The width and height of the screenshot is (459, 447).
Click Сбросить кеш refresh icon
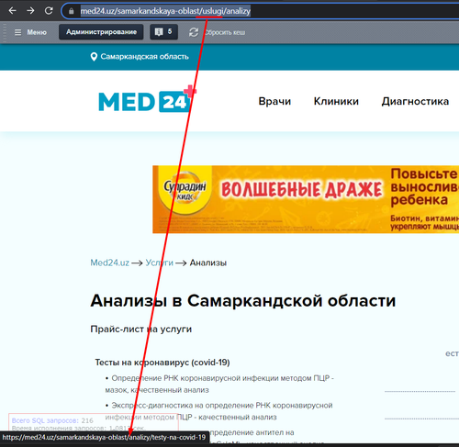(x=194, y=32)
